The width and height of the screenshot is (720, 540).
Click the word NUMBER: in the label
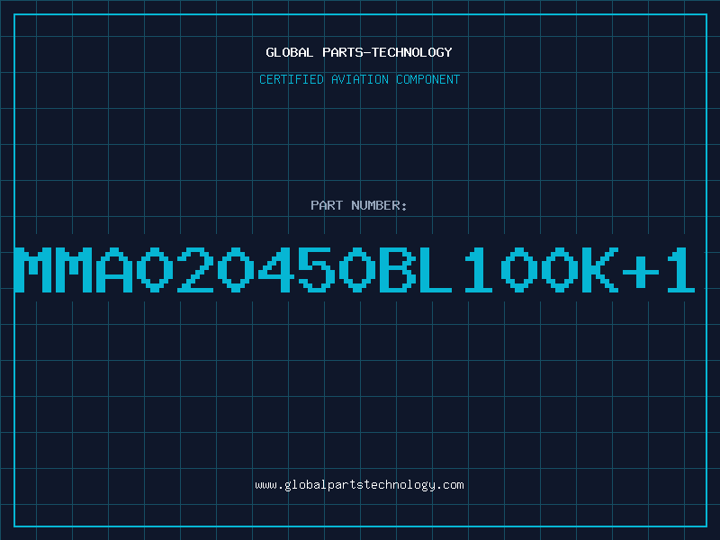tap(379, 205)
